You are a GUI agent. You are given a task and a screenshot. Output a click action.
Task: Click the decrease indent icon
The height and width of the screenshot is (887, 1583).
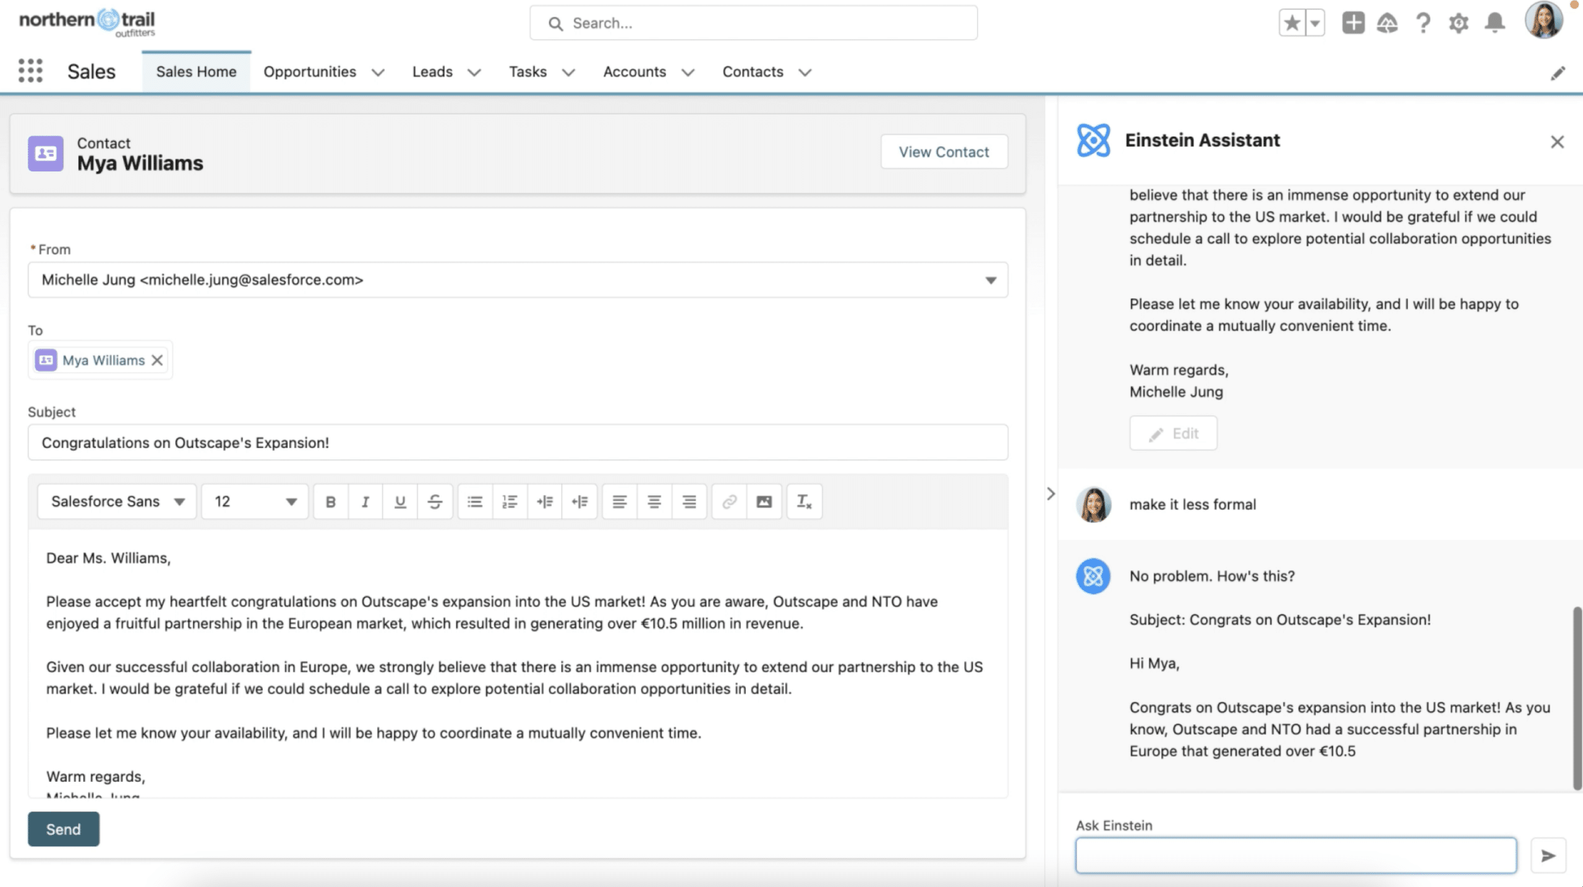point(579,502)
